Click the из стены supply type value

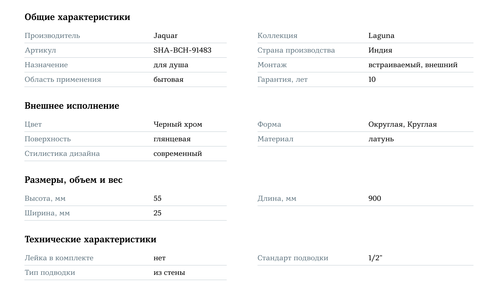[x=169, y=273]
